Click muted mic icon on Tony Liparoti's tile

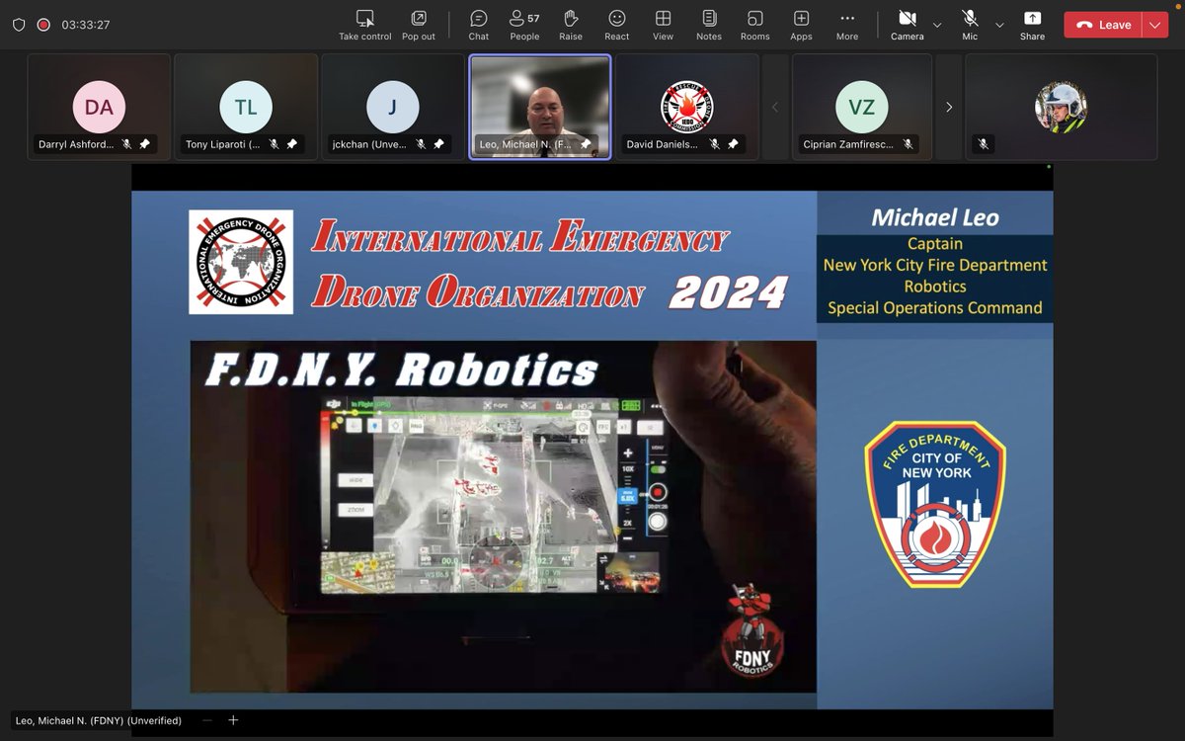[x=274, y=144]
